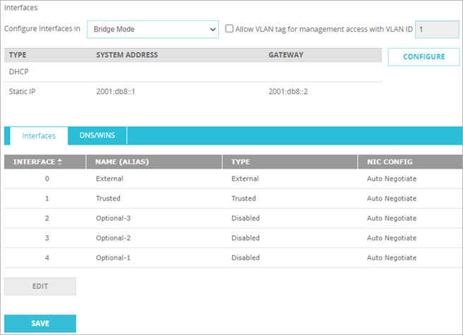Click the TYPE column header in interfaces table
Viewport: 463px width, 335px height.
pyautogui.click(x=241, y=162)
